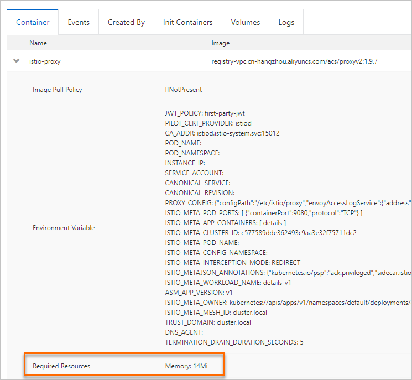This screenshot has width=412, height=380.
Task: Switch to the Container tab
Action: [x=33, y=22]
